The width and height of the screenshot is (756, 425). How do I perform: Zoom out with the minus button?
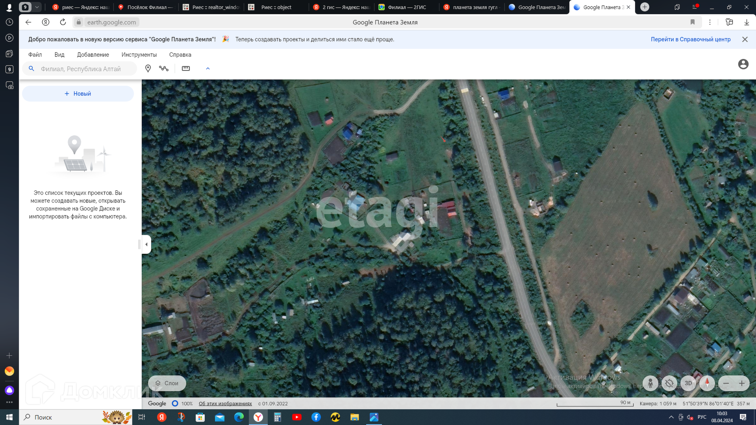(726, 383)
